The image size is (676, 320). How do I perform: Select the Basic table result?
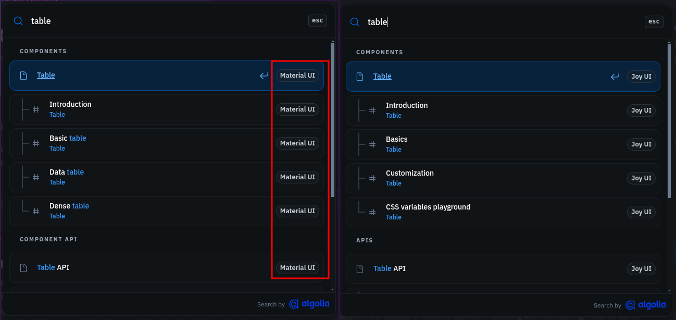(68, 143)
